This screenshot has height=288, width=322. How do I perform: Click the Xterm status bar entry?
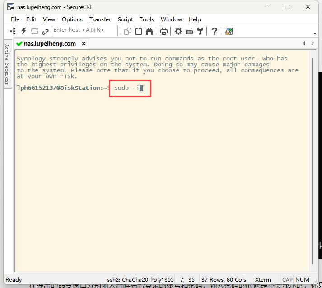tap(263, 279)
